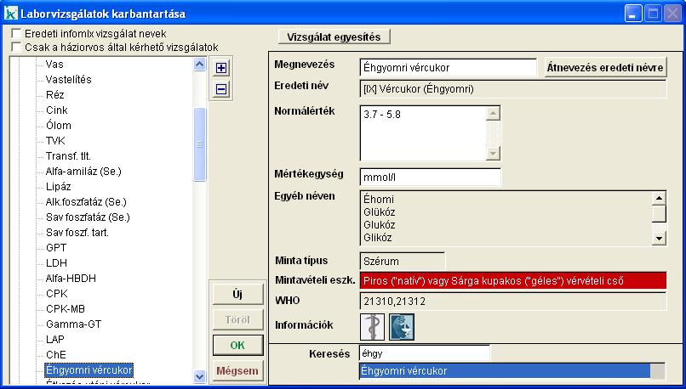
Task: Click the green OK button
Action: pyautogui.click(x=237, y=346)
